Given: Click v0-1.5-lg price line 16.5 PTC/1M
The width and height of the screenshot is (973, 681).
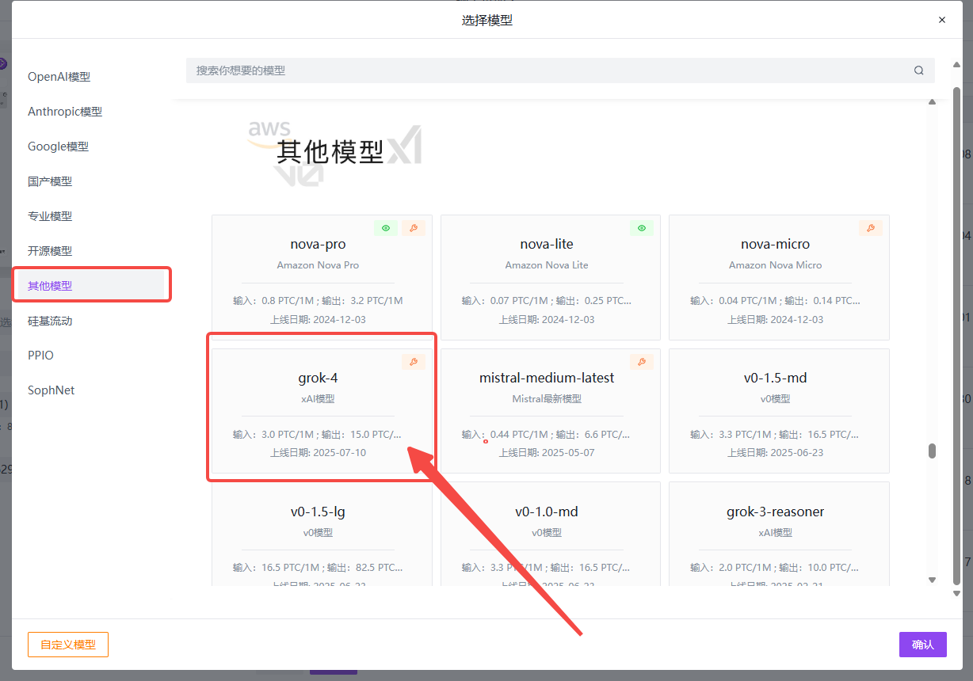Looking at the screenshot, I should [x=318, y=568].
